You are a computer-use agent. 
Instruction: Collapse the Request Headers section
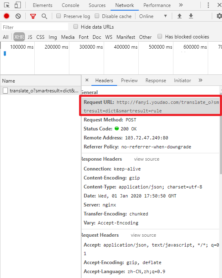tap(100, 235)
